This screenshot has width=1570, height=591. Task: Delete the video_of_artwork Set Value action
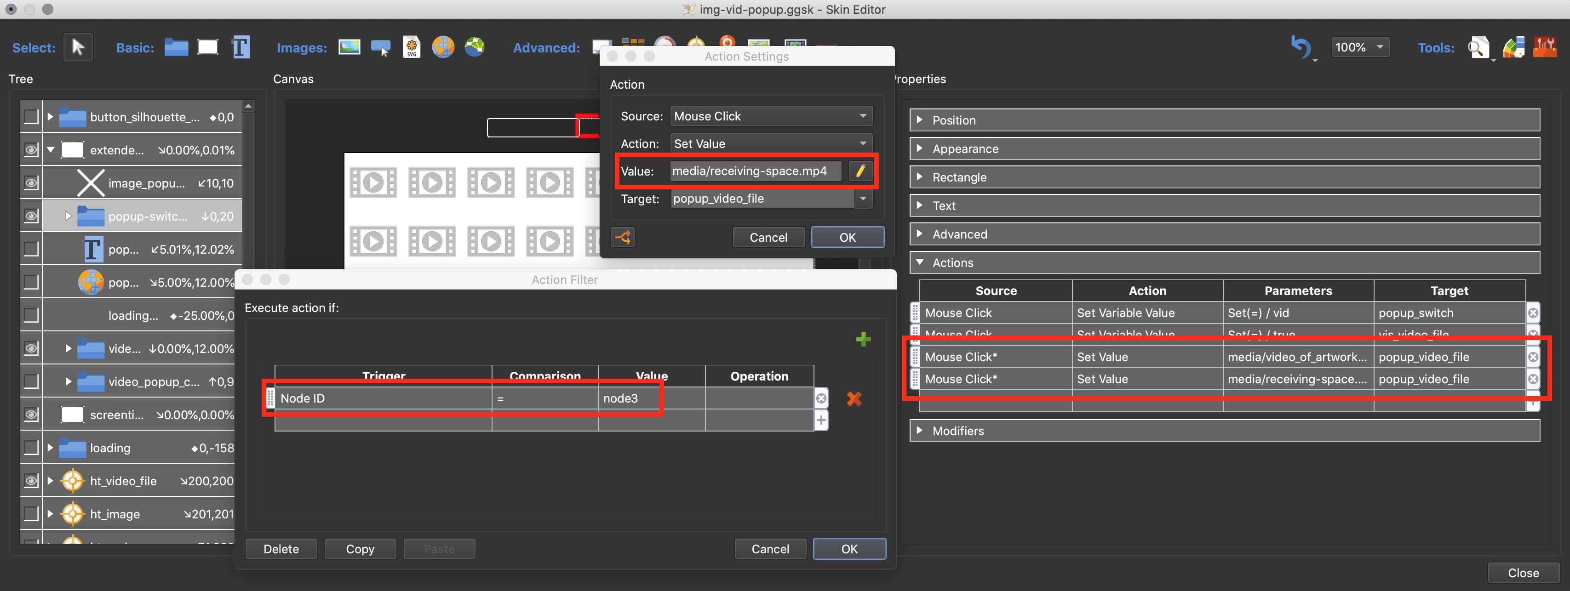tap(1533, 357)
